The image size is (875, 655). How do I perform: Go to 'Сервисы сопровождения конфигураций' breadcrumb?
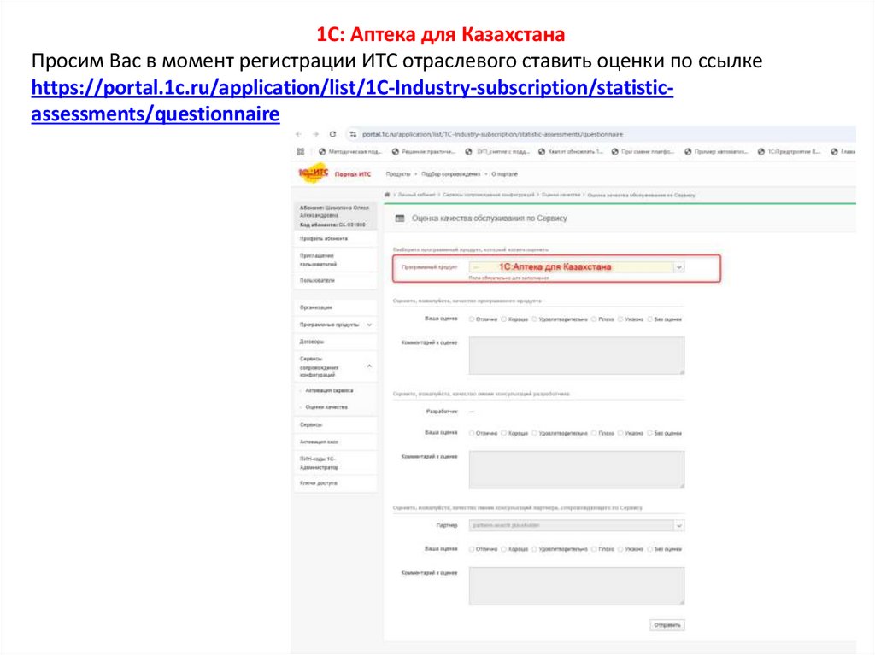488,195
